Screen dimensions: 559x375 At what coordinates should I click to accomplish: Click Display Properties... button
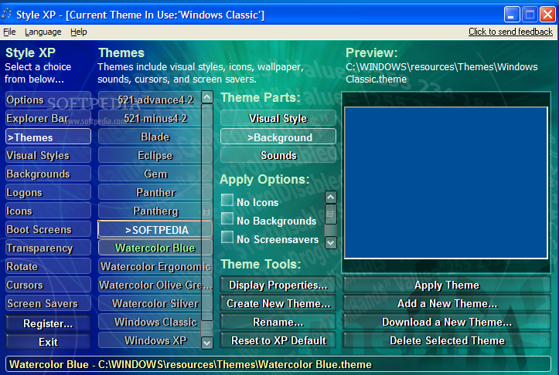coord(278,285)
